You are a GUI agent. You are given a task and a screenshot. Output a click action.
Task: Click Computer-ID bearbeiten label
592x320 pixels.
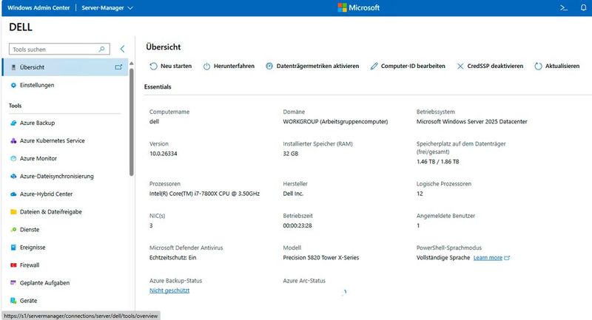tap(413, 66)
